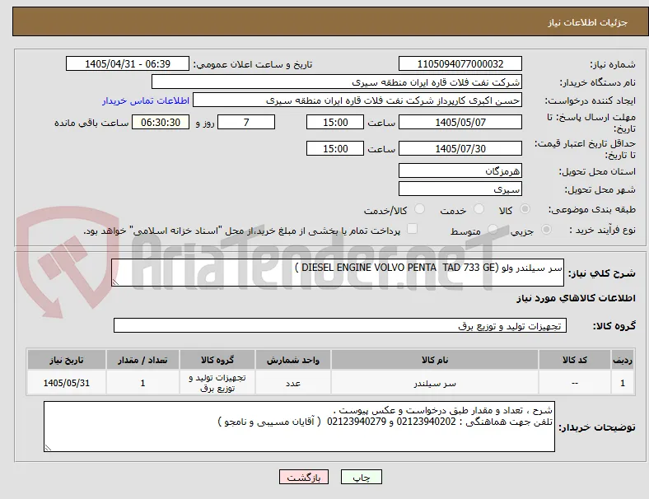Select the خدمت radio button

pyautogui.click(x=479, y=209)
